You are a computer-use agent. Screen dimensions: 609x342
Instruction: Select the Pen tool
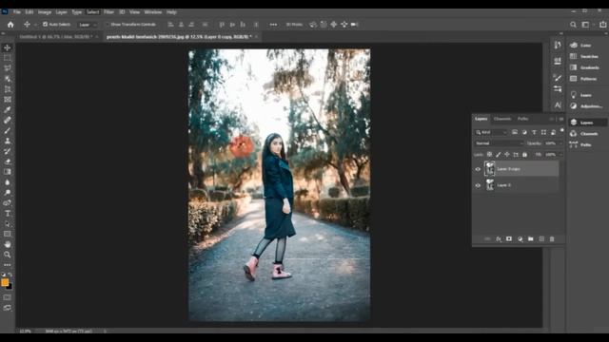pos(8,202)
